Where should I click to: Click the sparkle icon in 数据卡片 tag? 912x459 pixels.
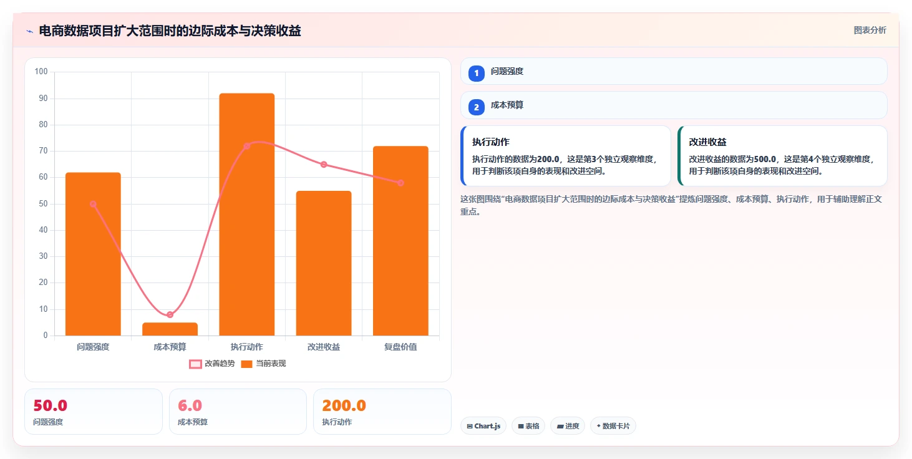point(599,427)
